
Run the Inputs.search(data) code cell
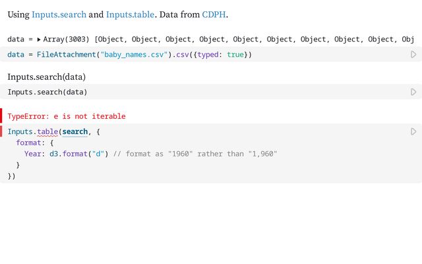pos(413,92)
